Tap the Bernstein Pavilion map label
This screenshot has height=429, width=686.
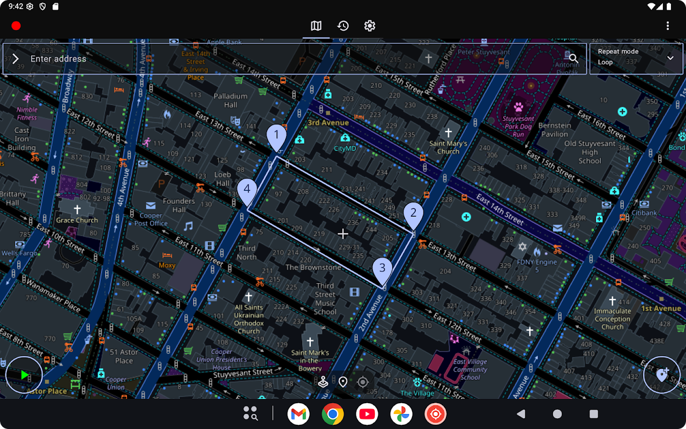pyautogui.click(x=555, y=130)
